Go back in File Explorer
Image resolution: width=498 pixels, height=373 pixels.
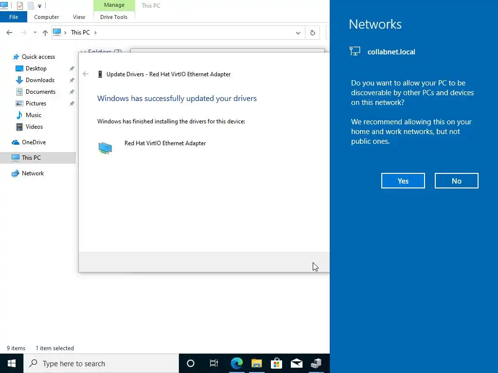[9, 33]
